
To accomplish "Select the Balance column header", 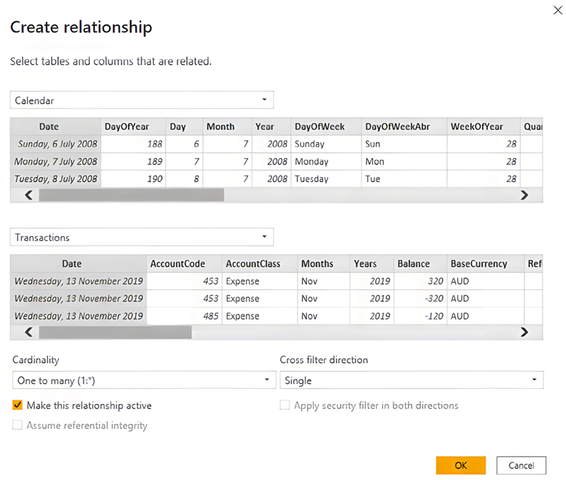I will [414, 264].
